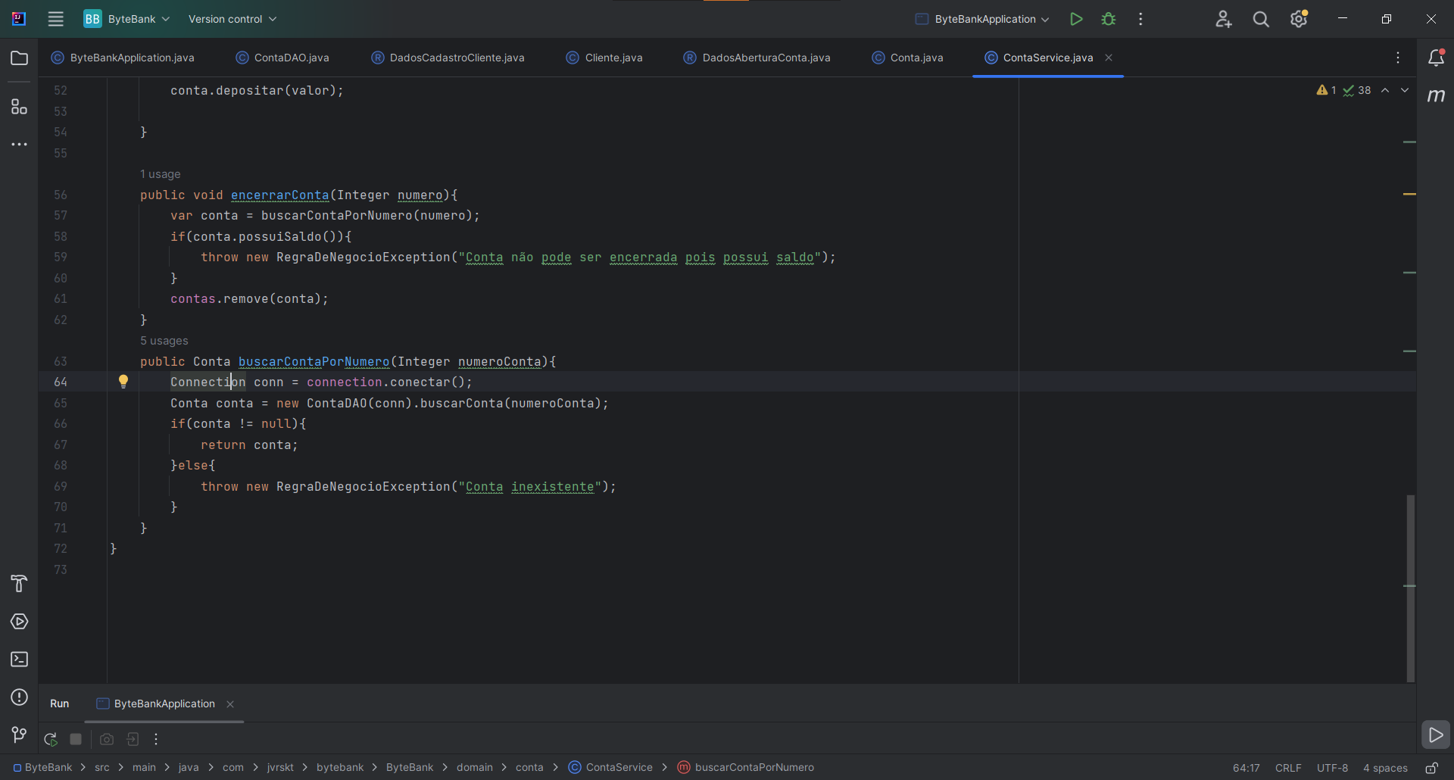
Task: Click the floating run arrow button at bottom right
Action: click(1436, 735)
